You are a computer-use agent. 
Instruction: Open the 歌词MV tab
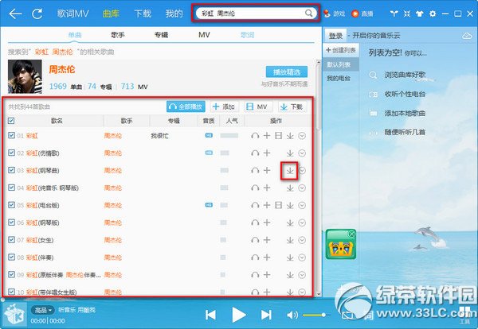coord(72,14)
